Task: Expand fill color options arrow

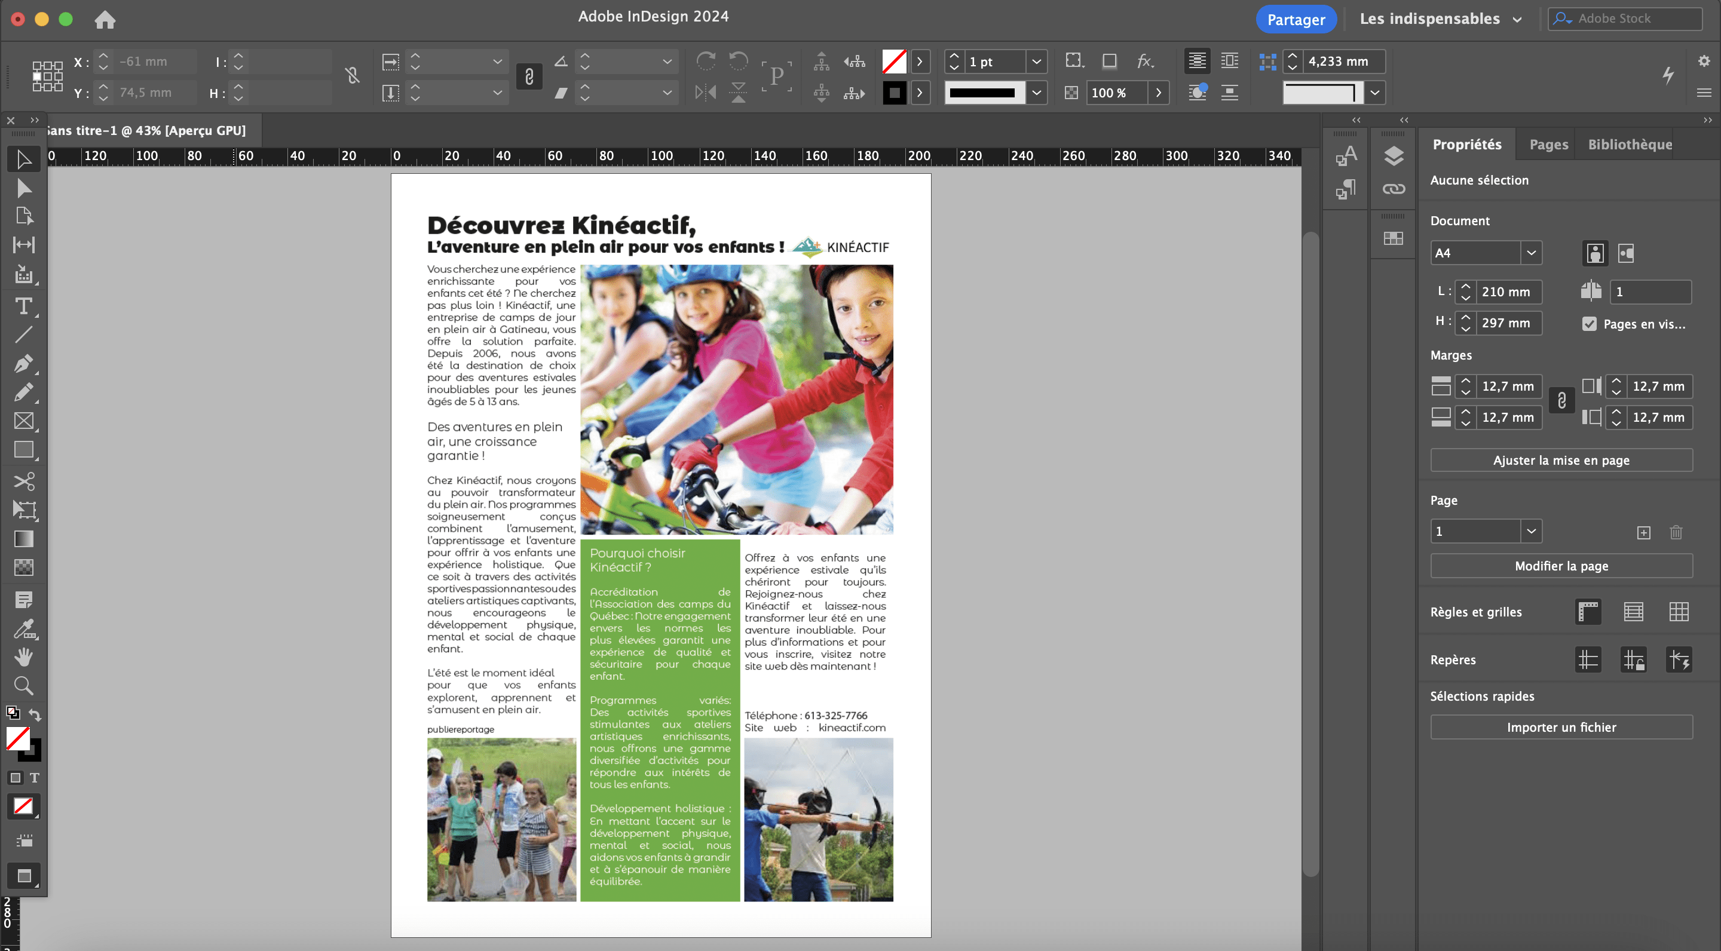Action: (920, 62)
